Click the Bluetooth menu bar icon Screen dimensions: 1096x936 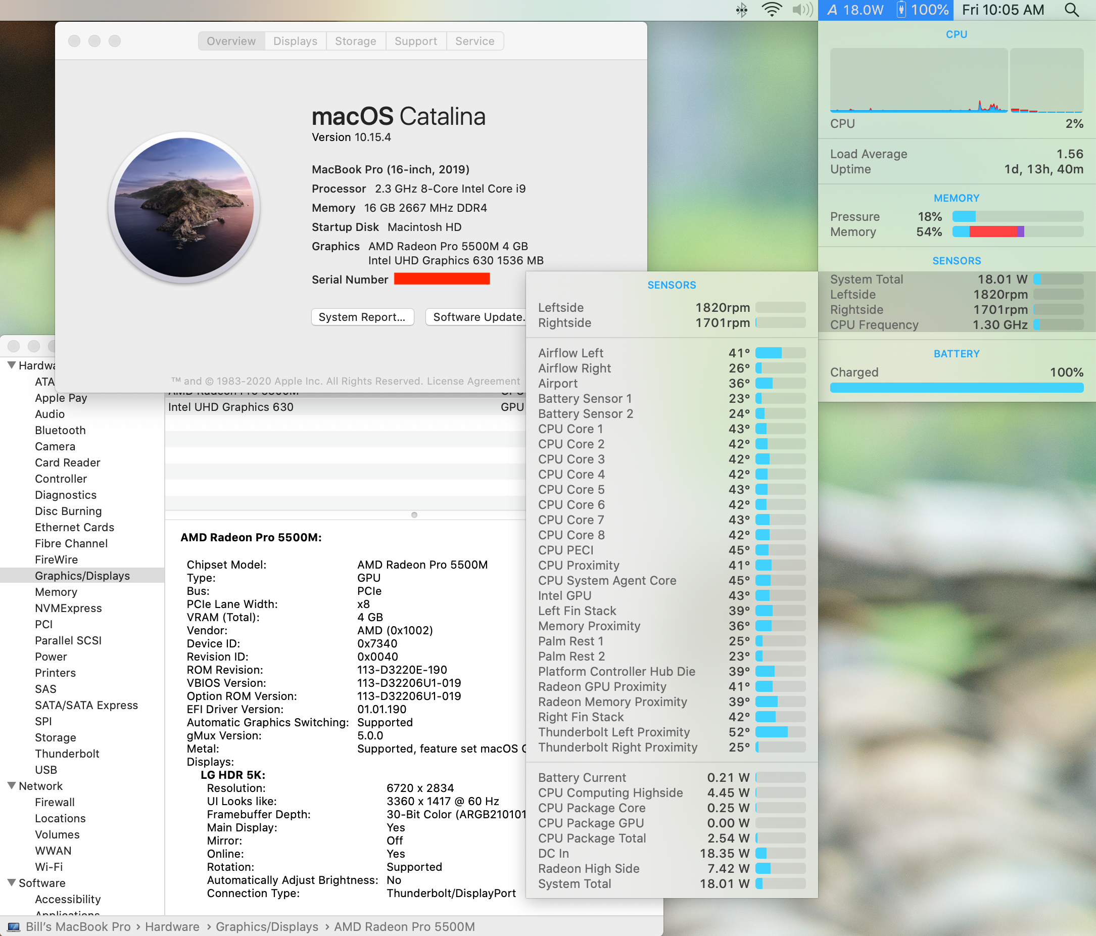pos(742,10)
